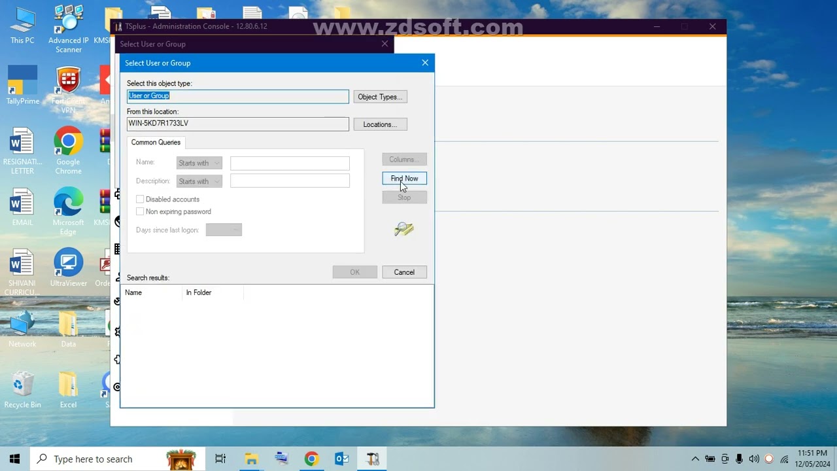Click the fireplace search highlight icon

pos(181,459)
